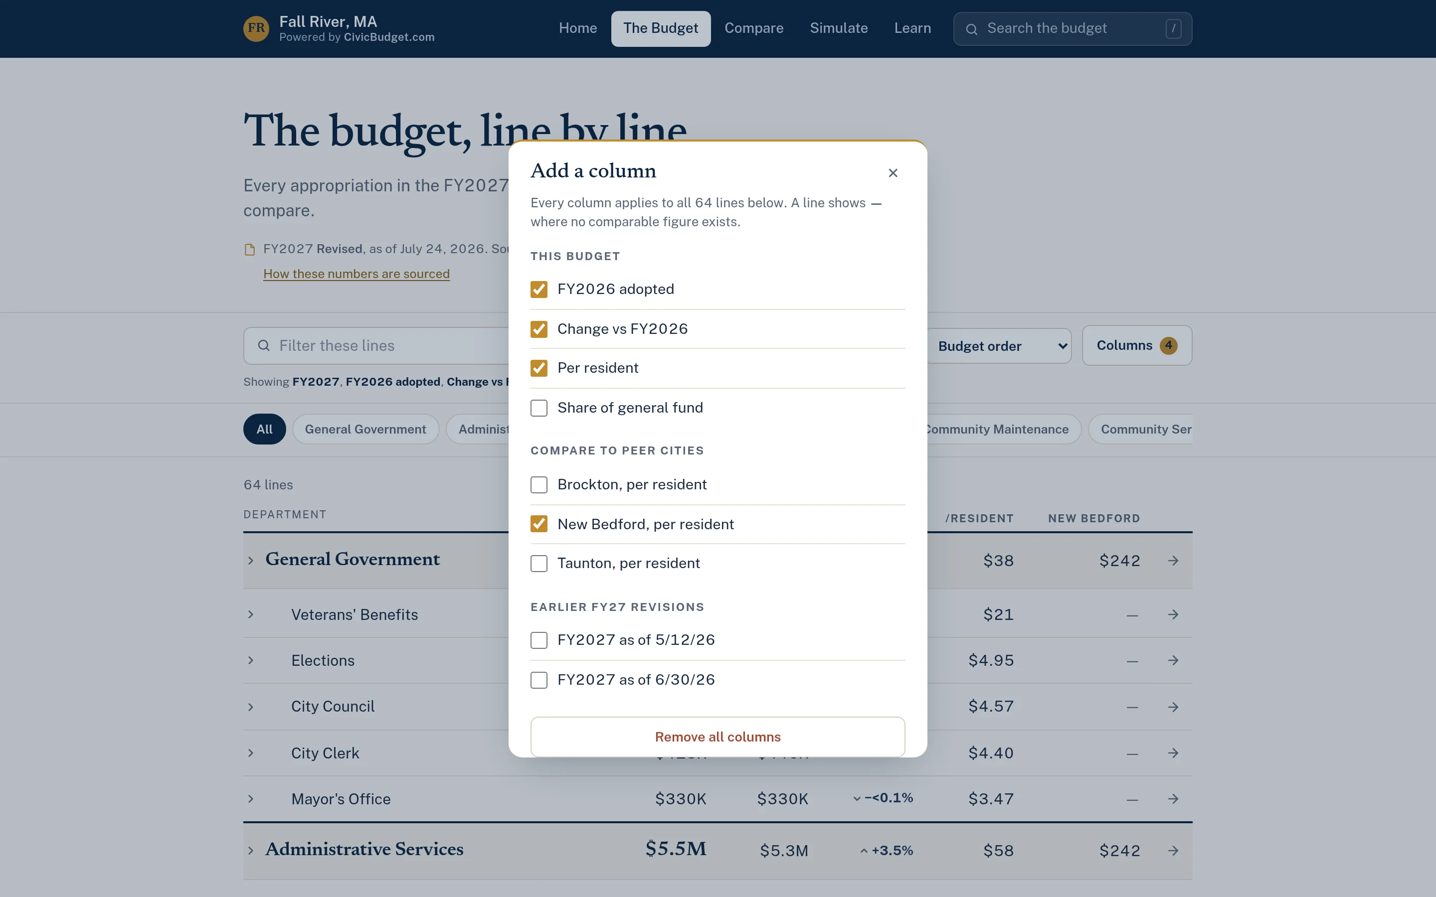1436x897 pixels.
Task: Expand the Mayor's Office row
Action: tap(250, 799)
